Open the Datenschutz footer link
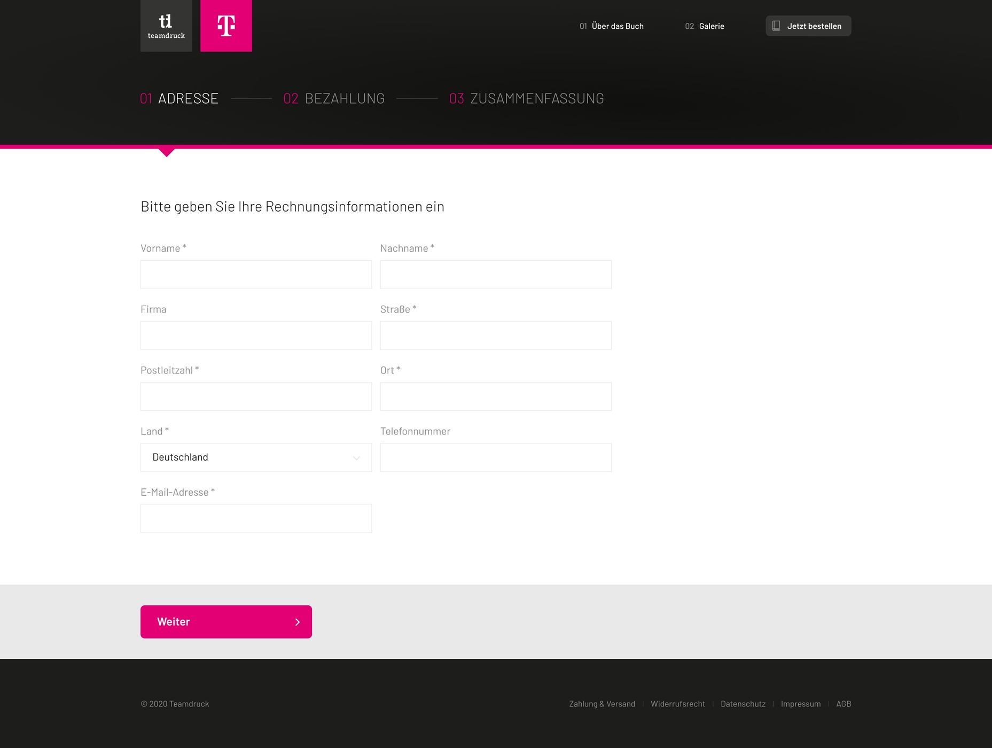Image resolution: width=992 pixels, height=748 pixels. tap(743, 704)
